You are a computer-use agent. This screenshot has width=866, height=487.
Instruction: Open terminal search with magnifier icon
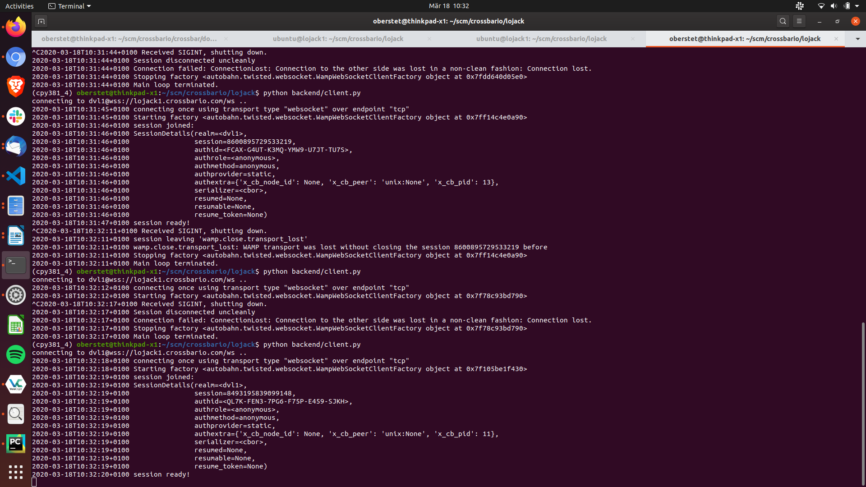point(783,21)
